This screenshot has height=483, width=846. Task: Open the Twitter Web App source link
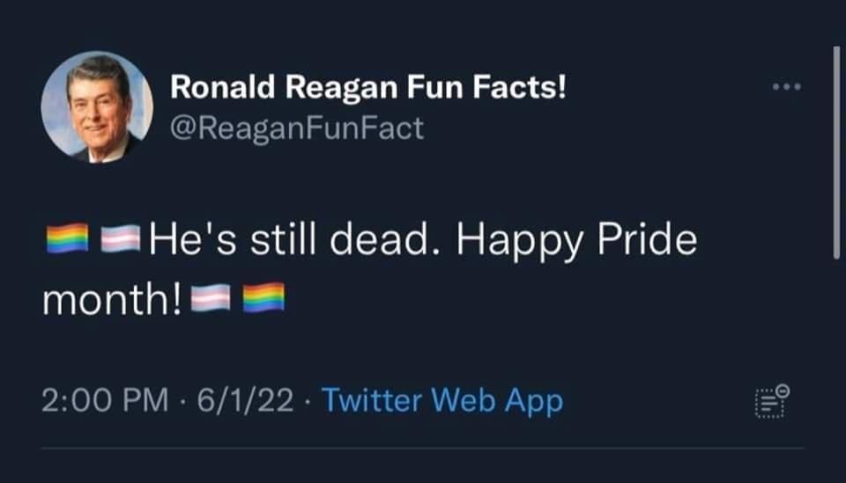click(442, 401)
